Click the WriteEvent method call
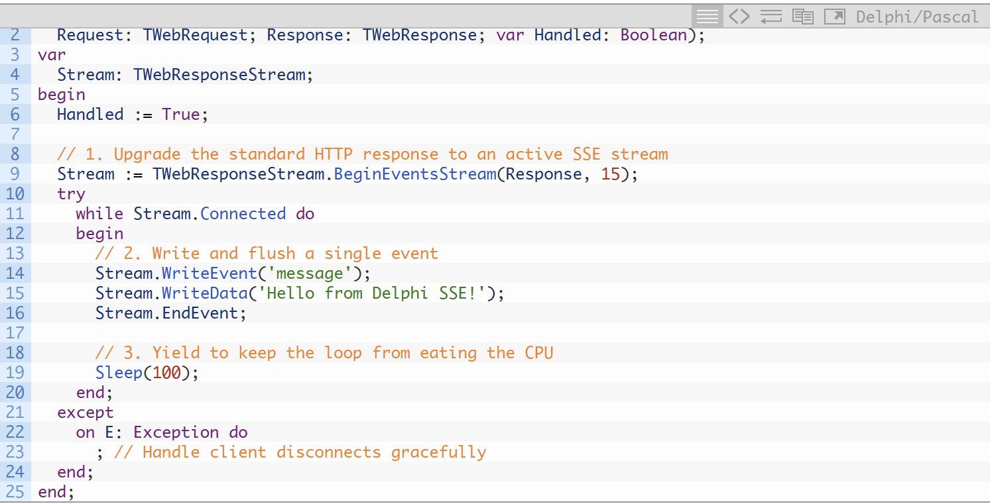Viewport: 990px width, 504px height. (x=209, y=273)
